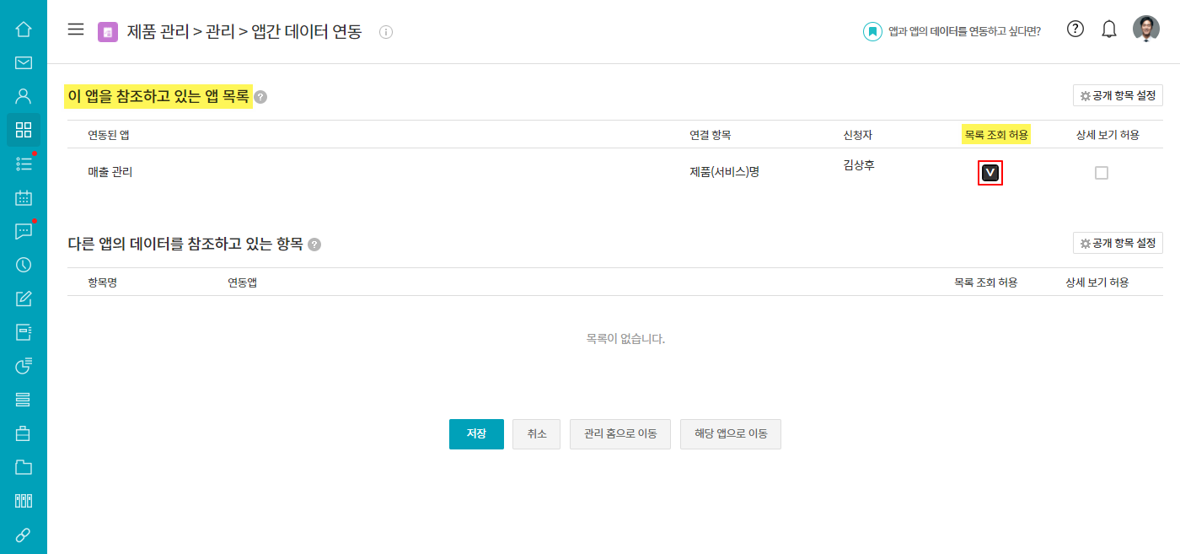The height and width of the screenshot is (554, 1180).
Task: Open the help question mark in header
Action: pyautogui.click(x=1075, y=29)
